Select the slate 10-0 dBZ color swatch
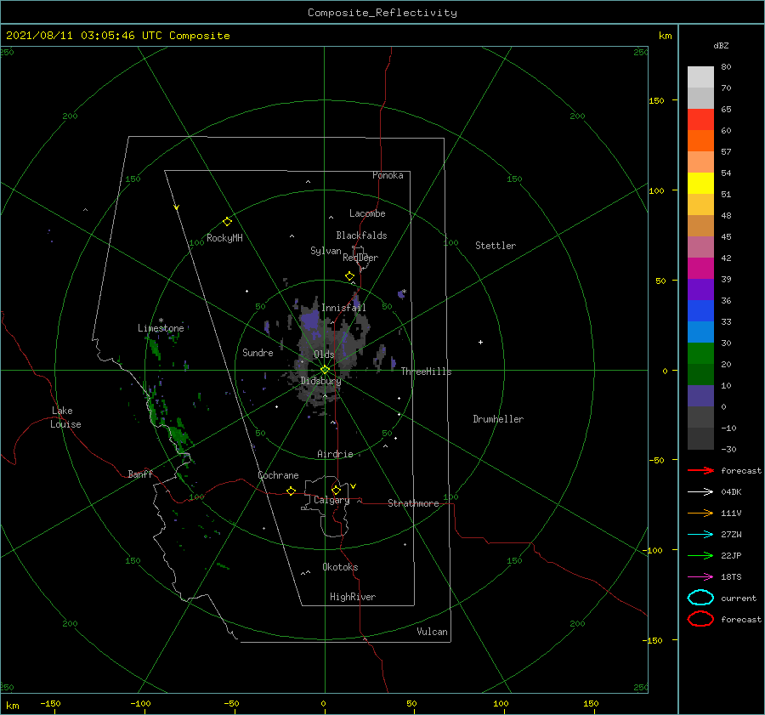 tap(700, 396)
